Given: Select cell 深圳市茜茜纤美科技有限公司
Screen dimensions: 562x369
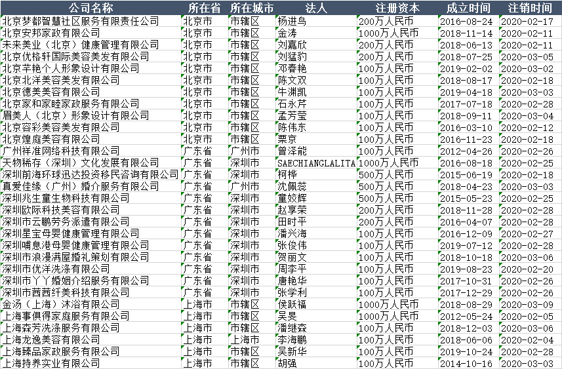Looking at the screenshot, I should click(x=90, y=293).
